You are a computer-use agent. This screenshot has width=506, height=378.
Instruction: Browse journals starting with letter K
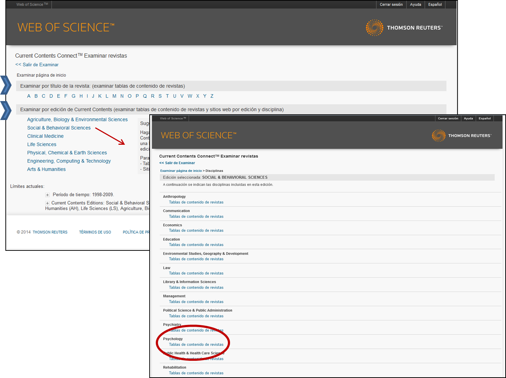tap(100, 96)
